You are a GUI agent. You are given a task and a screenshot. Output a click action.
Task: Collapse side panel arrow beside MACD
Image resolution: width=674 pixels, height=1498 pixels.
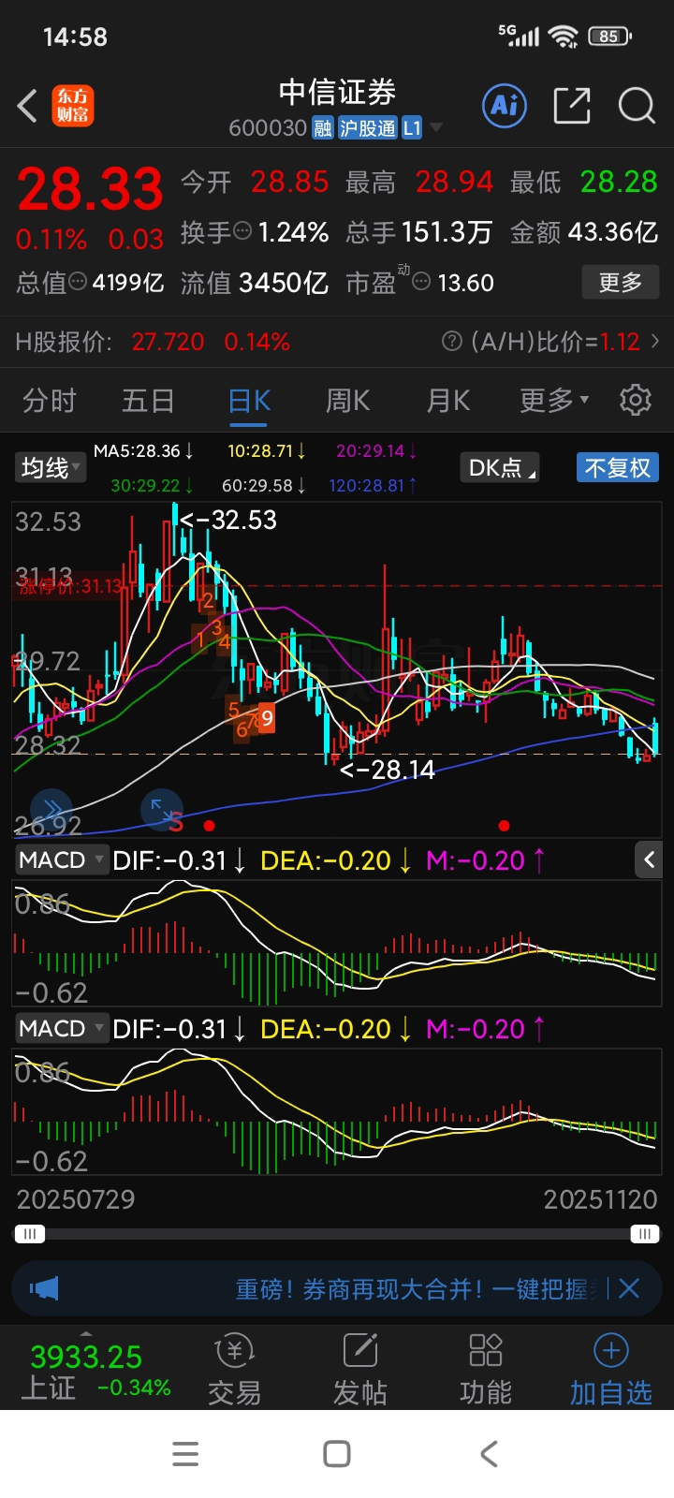[649, 859]
